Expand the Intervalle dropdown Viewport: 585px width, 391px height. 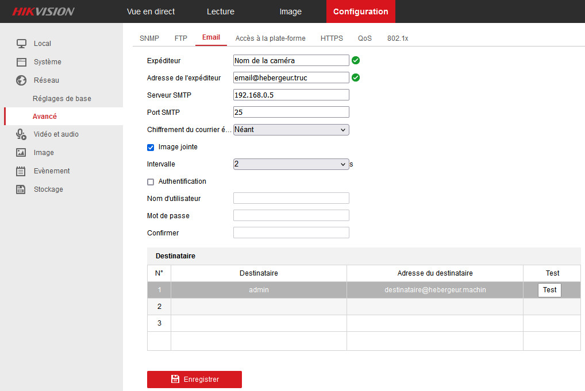point(291,164)
